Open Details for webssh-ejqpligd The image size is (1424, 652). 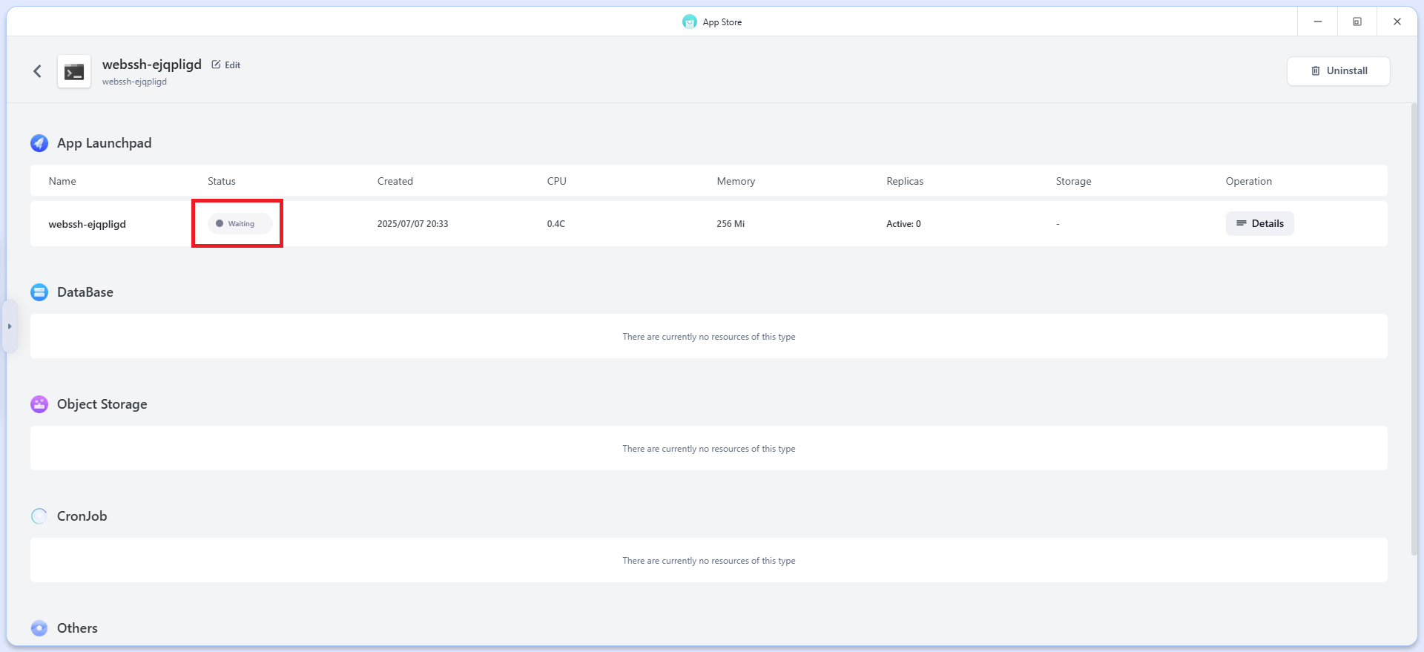point(1259,223)
